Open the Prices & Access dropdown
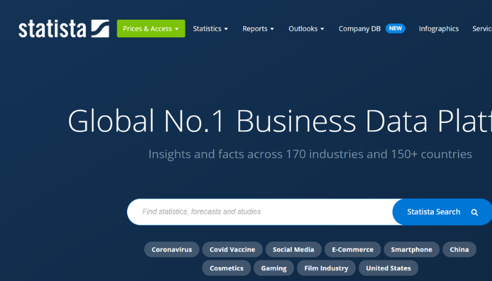This screenshot has height=281, width=492. pyautogui.click(x=151, y=29)
